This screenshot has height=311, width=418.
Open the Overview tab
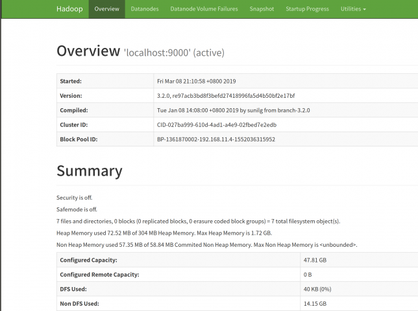pyautogui.click(x=106, y=9)
